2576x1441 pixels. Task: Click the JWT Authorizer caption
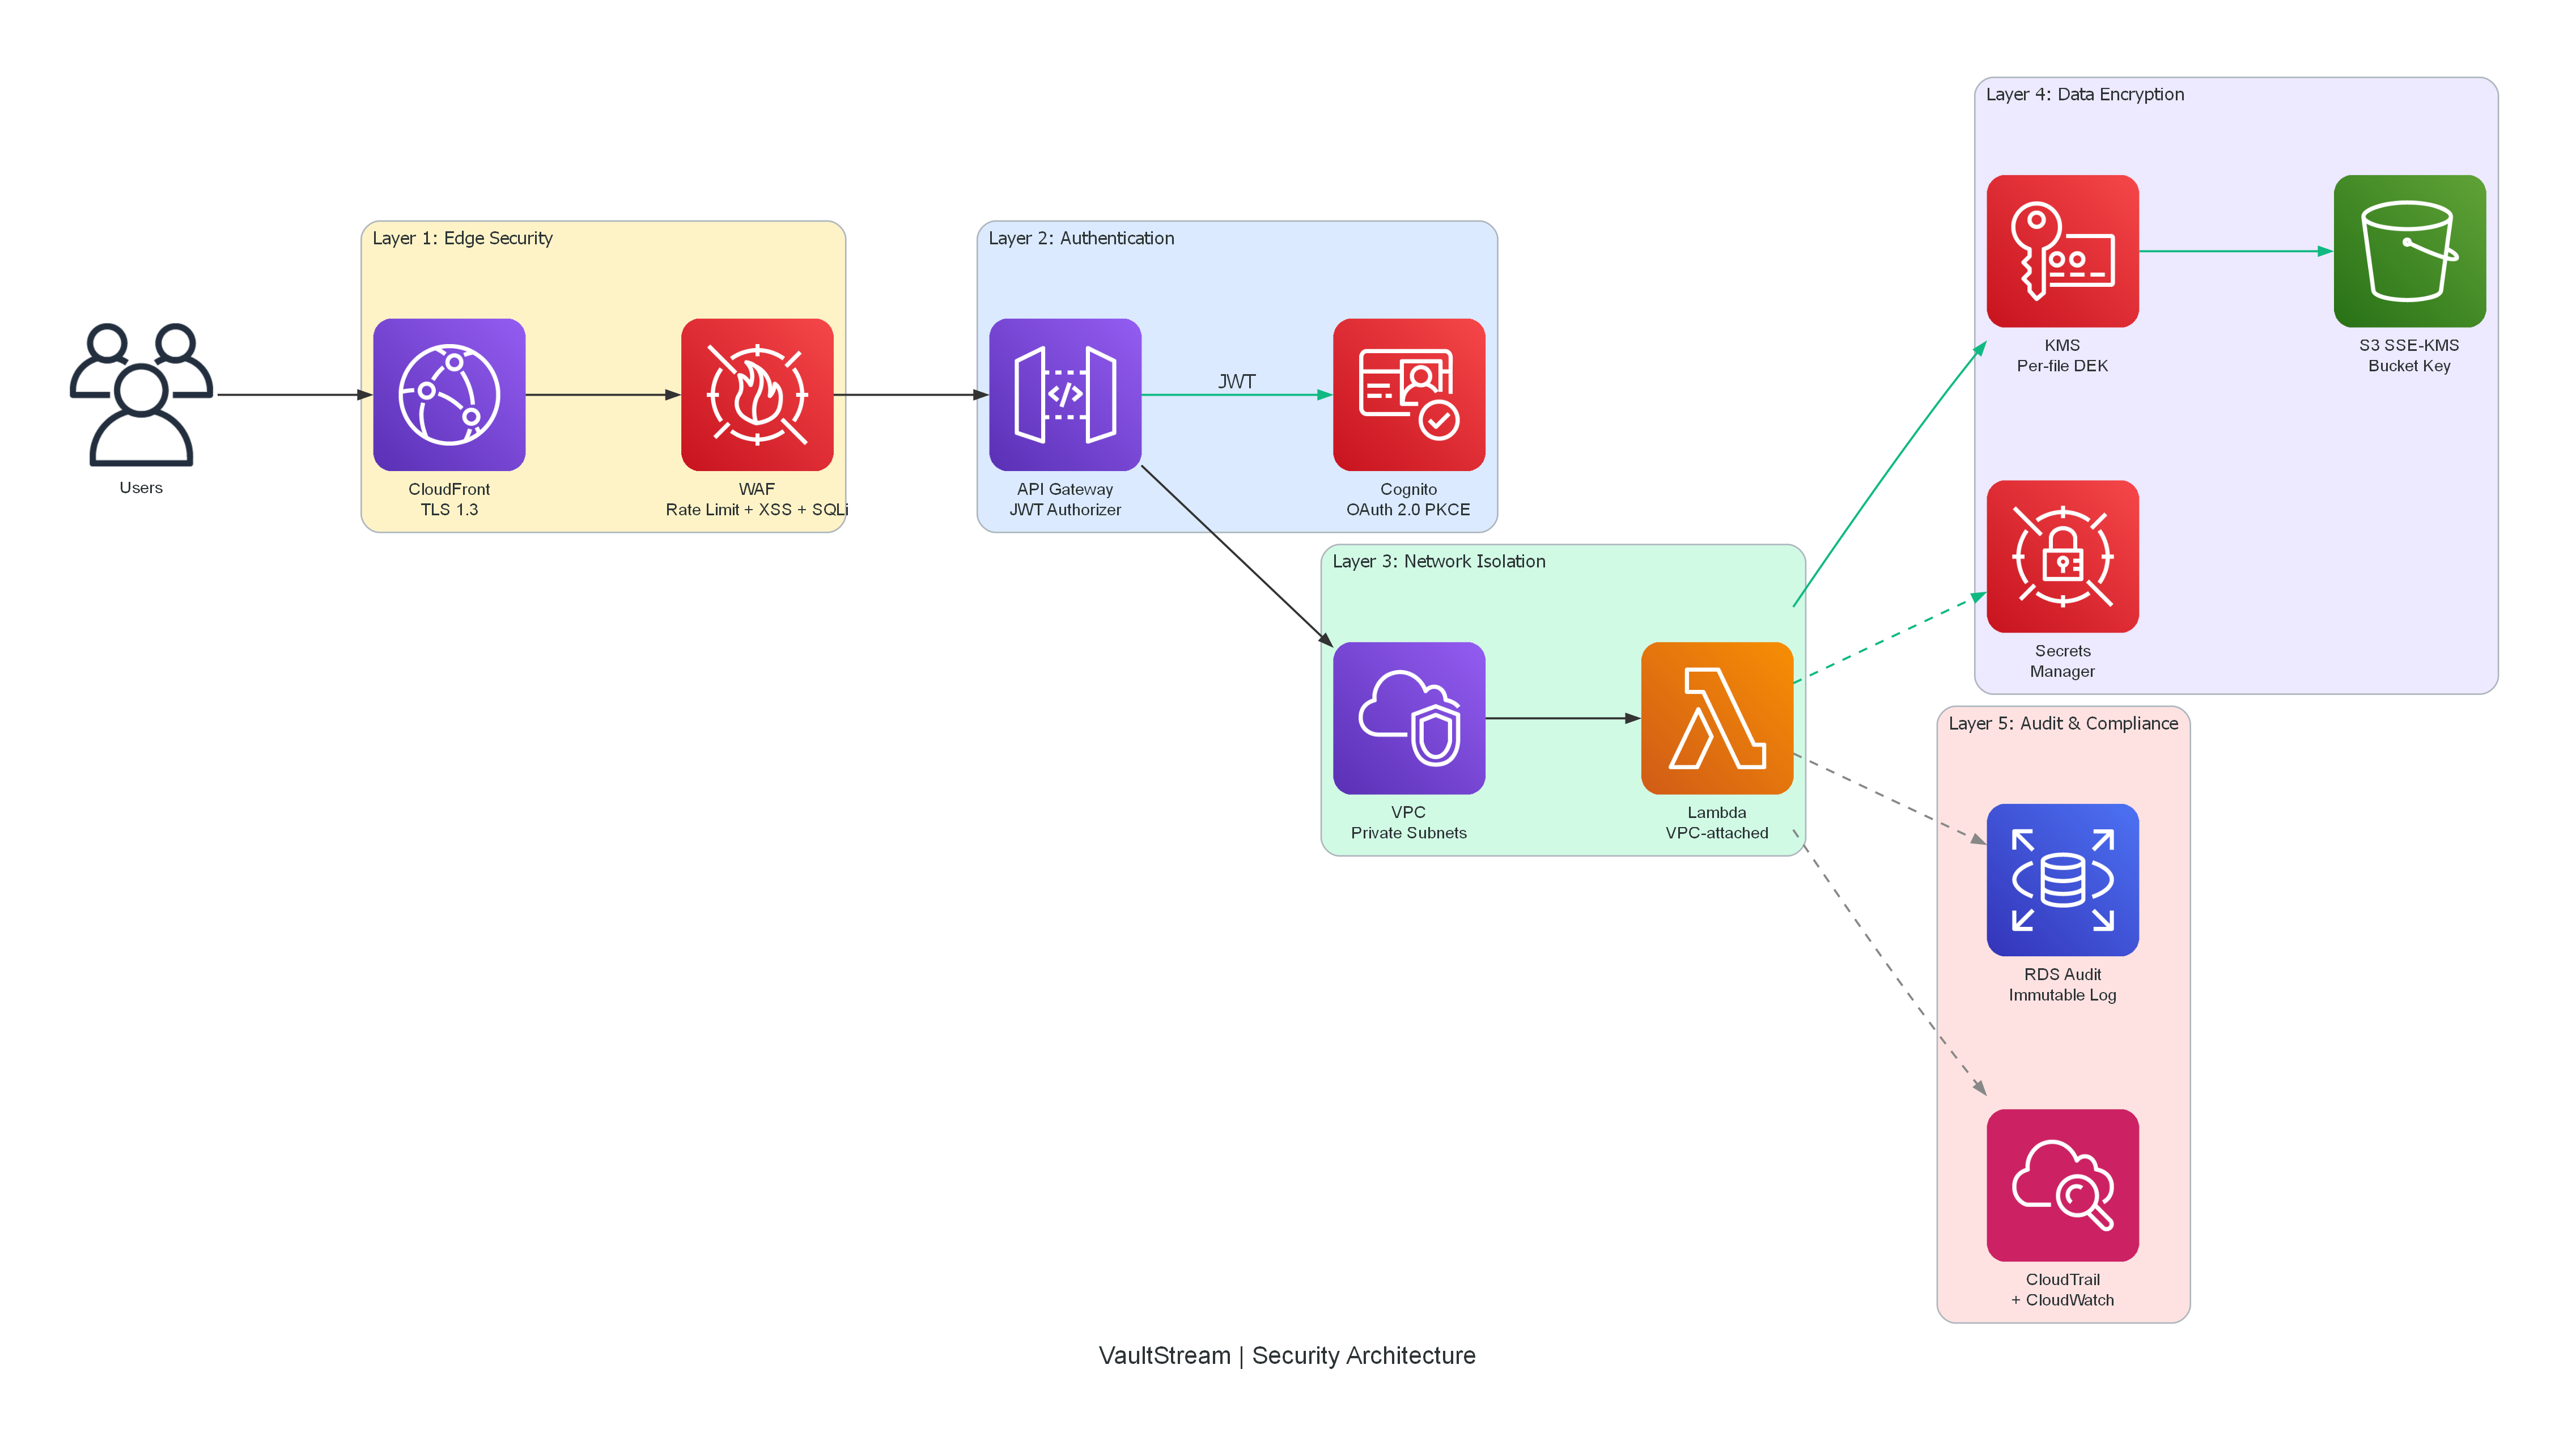pyautogui.click(x=1065, y=510)
